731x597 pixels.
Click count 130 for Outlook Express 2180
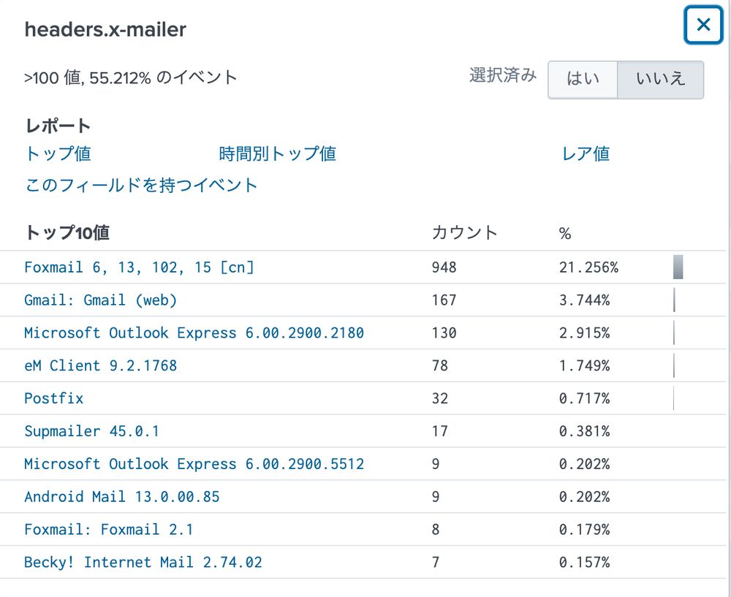[x=444, y=332]
